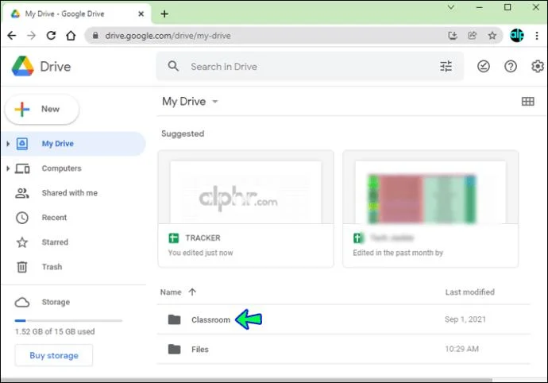Select the Classroom folder row

[x=343, y=319]
